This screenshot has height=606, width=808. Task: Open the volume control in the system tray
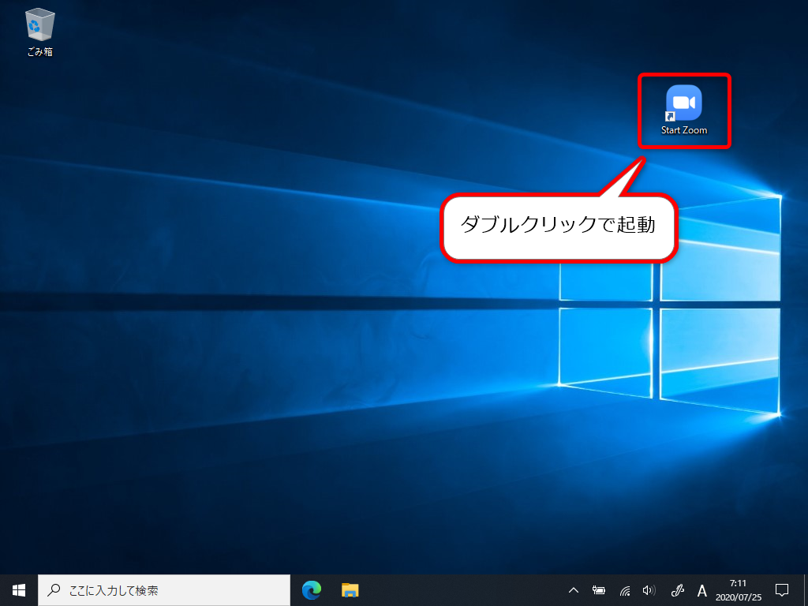649,589
